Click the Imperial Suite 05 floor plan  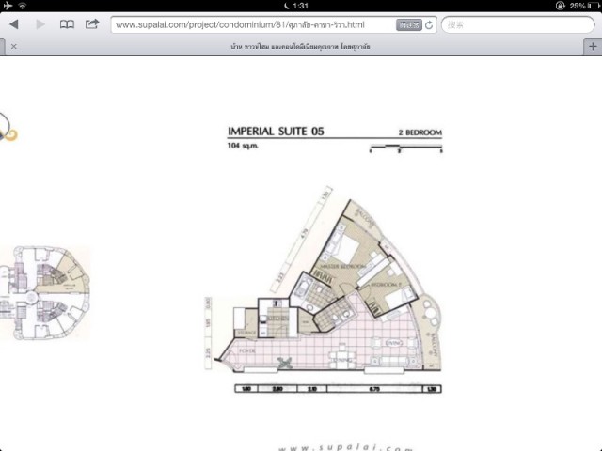click(324, 290)
